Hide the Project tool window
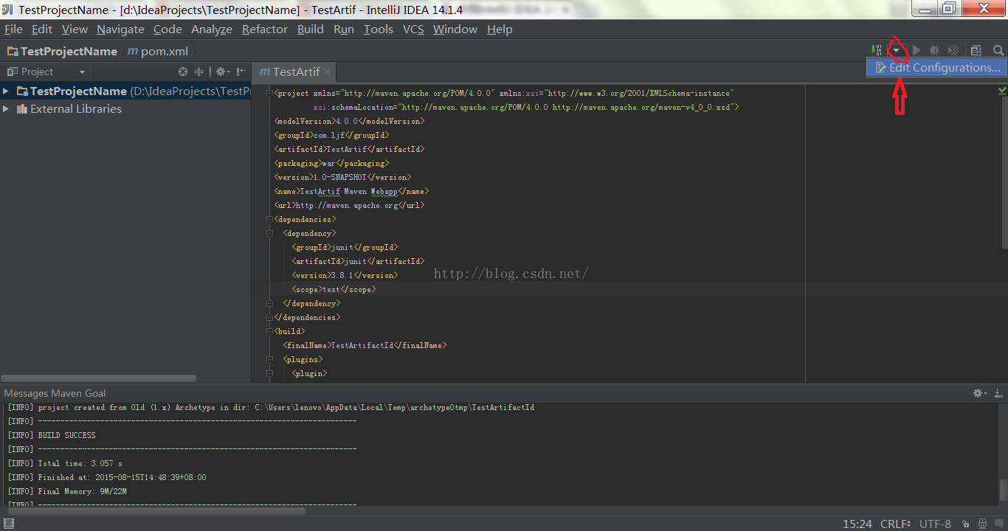Screen dimensions: 1008x531 pyautogui.click(x=241, y=72)
